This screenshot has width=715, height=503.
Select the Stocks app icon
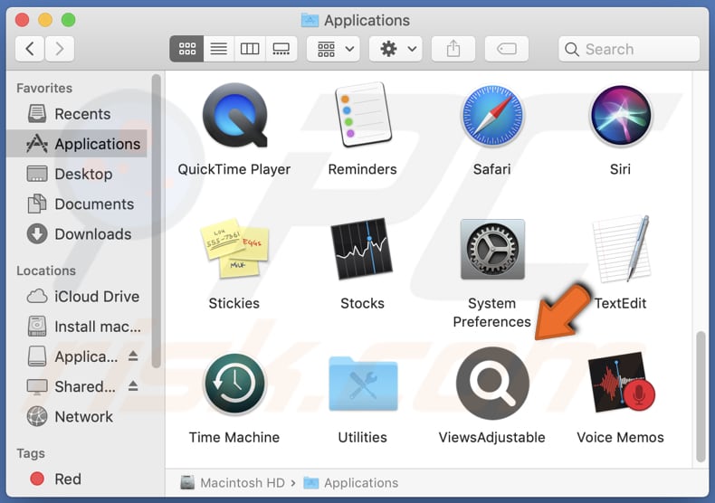pos(362,249)
